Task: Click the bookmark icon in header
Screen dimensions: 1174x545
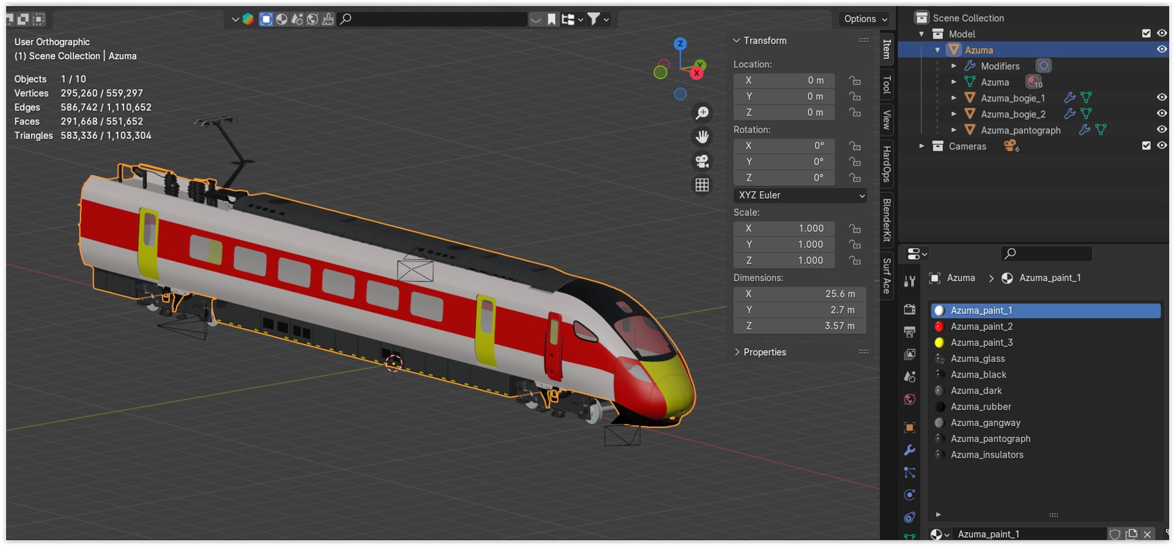Action: (552, 20)
